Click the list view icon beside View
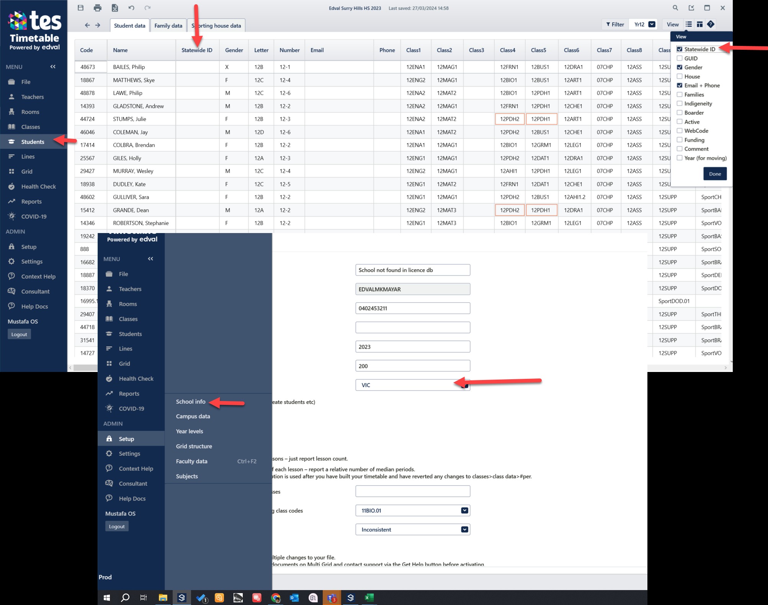This screenshot has width=768, height=605. click(689, 24)
